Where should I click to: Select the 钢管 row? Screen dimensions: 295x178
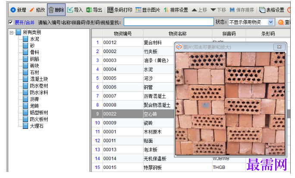(133, 87)
